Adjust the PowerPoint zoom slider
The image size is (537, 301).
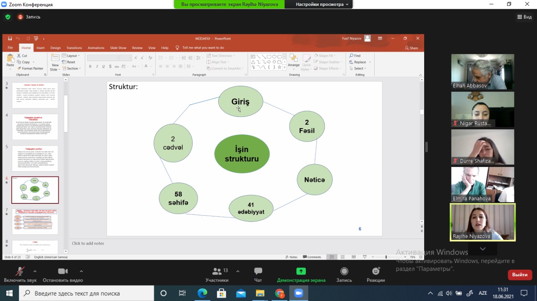tap(386, 257)
